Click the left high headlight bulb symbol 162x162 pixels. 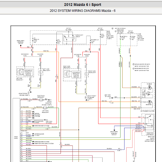tap(45, 108)
